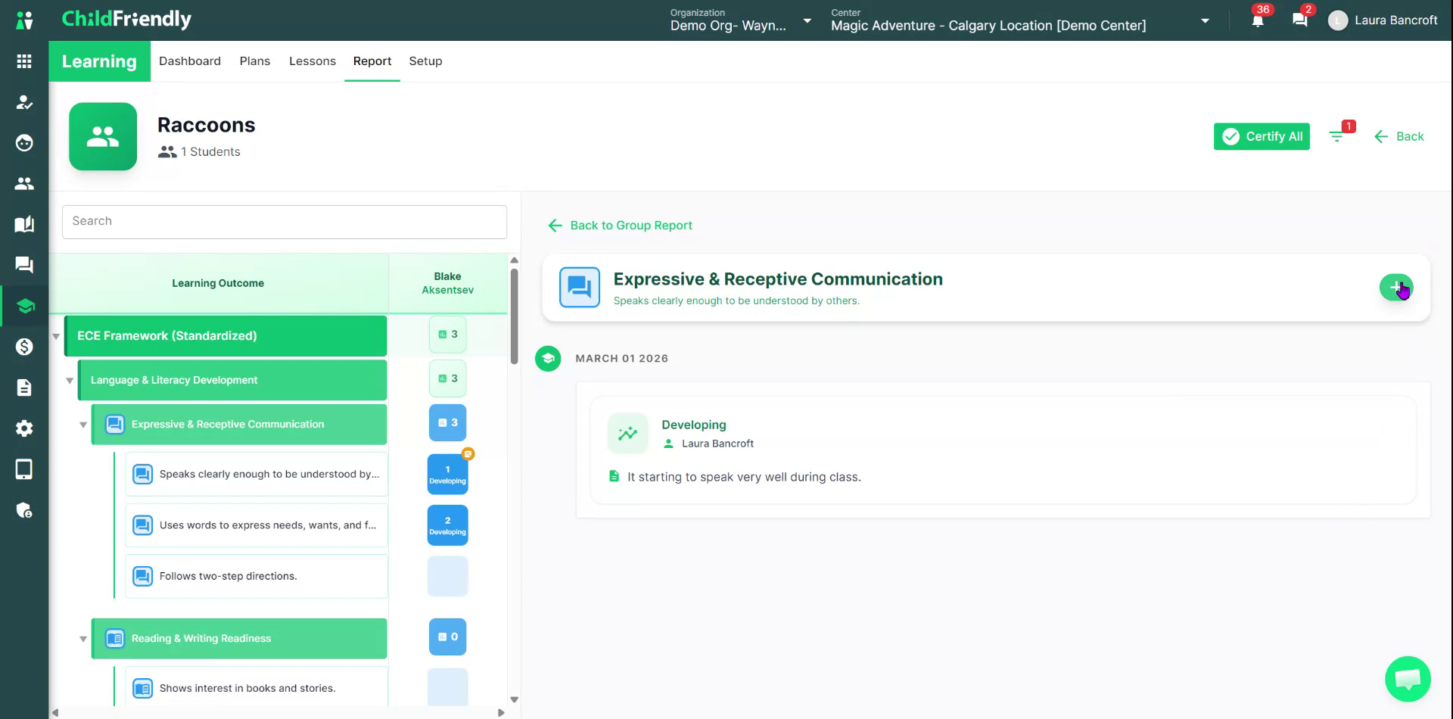Click the table scroll up arrow
Image resolution: width=1453 pixels, height=719 pixels.
(x=515, y=260)
